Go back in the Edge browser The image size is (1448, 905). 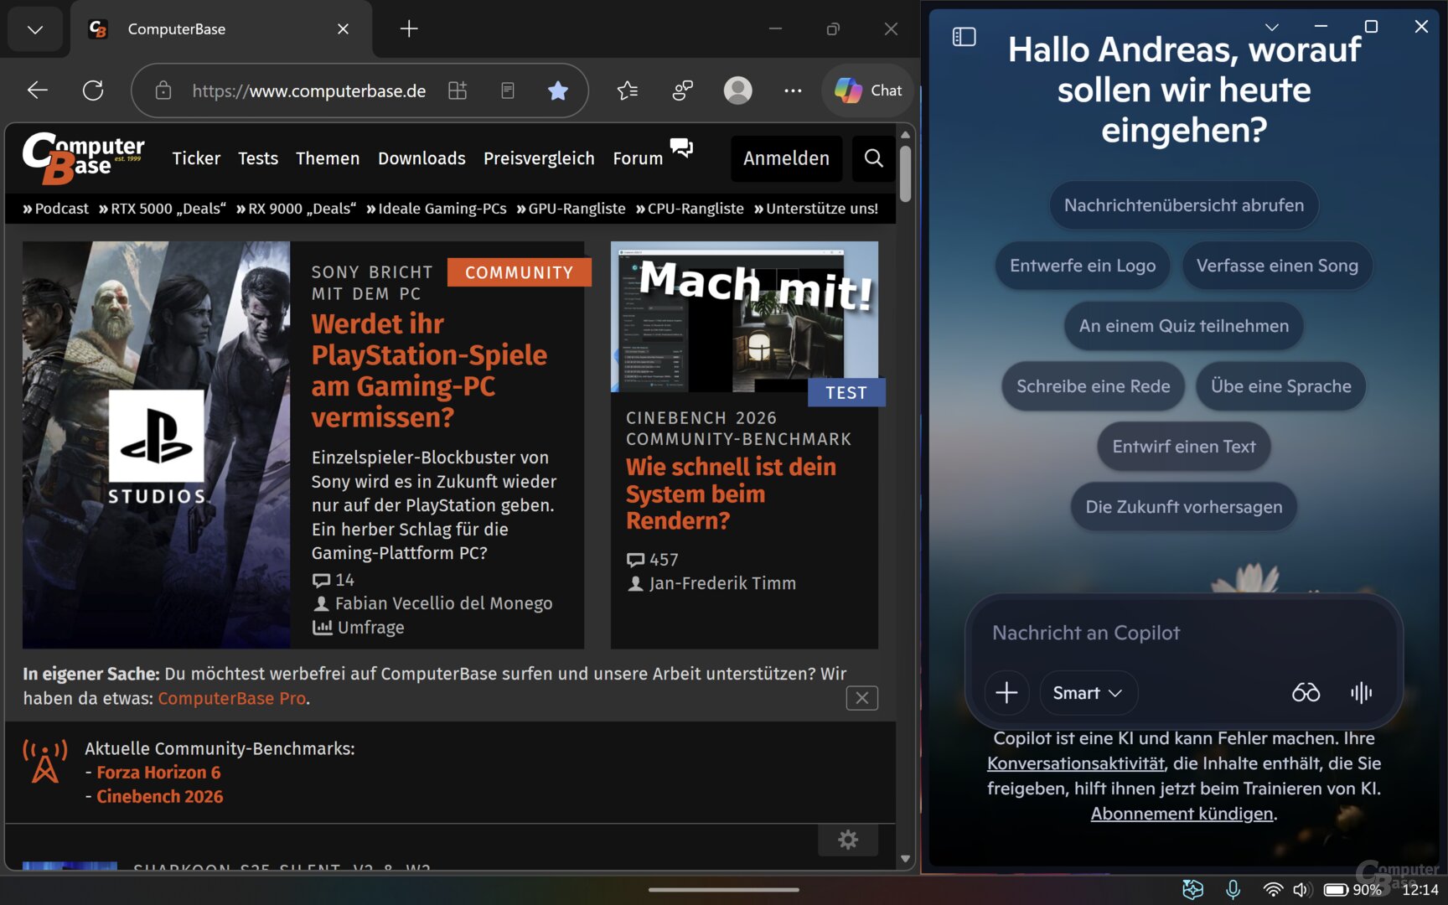(x=37, y=90)
